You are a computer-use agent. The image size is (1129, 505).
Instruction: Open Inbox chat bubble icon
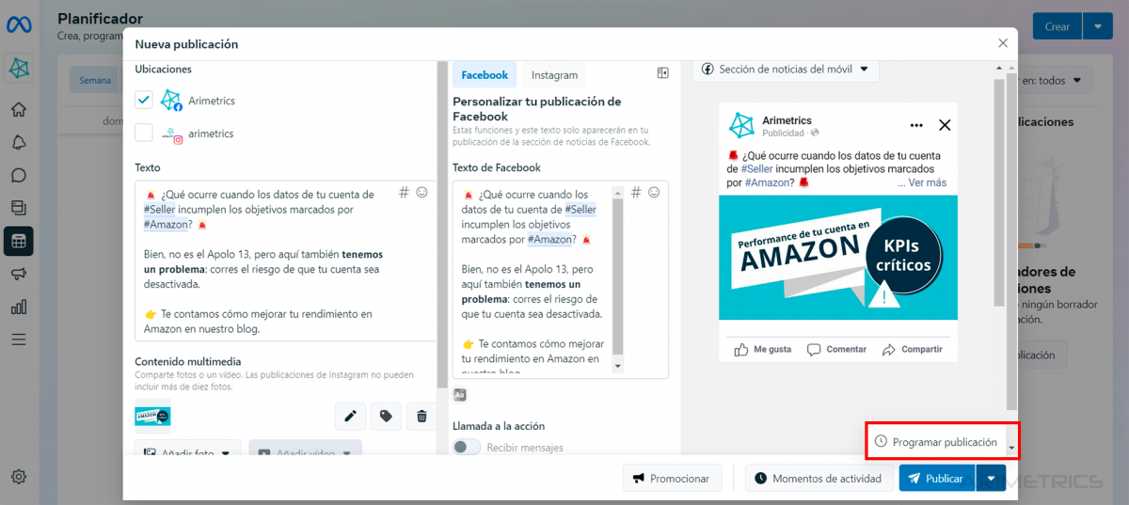[x=19, y=176]
